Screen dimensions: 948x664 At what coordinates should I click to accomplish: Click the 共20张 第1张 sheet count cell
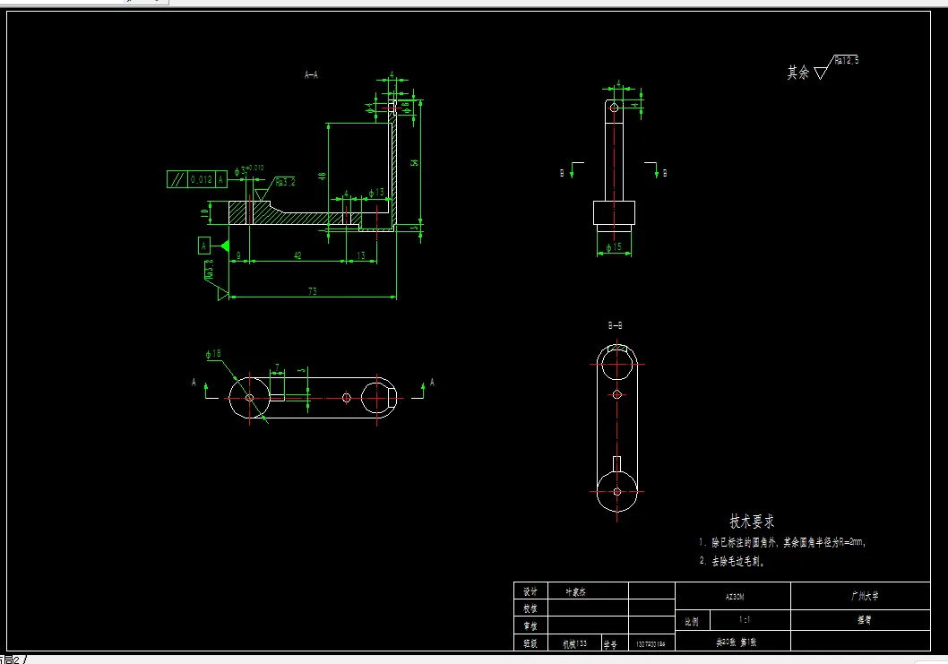coord(733,642)
